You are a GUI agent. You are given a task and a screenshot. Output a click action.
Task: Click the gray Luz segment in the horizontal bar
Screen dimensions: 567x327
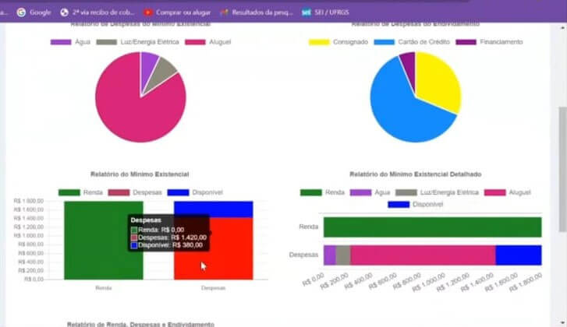click(343, 255)
